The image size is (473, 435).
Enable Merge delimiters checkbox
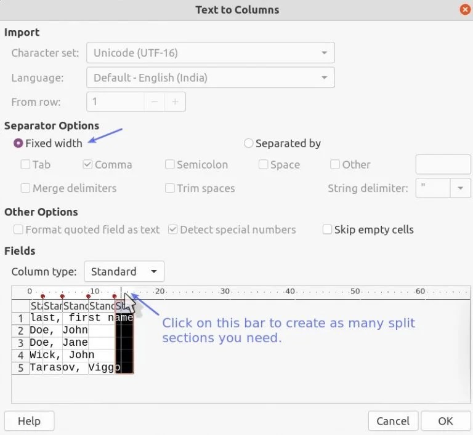click(x=25, y=188)
